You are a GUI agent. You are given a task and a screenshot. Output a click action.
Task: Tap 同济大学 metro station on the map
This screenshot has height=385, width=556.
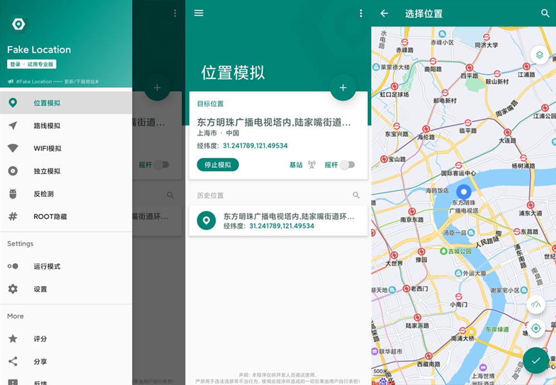tap(486, 41)
